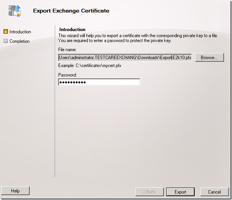Viewport: 232px width, 200px height.
Task: Click the 'File name:' label
Action: [67, 50]
